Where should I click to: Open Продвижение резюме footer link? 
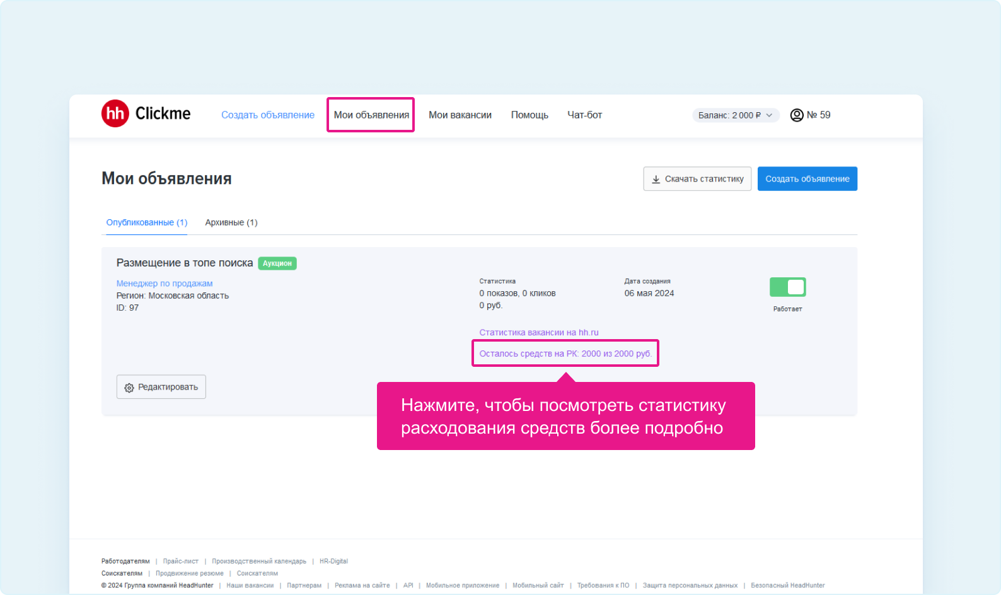[x=190, y=574]
